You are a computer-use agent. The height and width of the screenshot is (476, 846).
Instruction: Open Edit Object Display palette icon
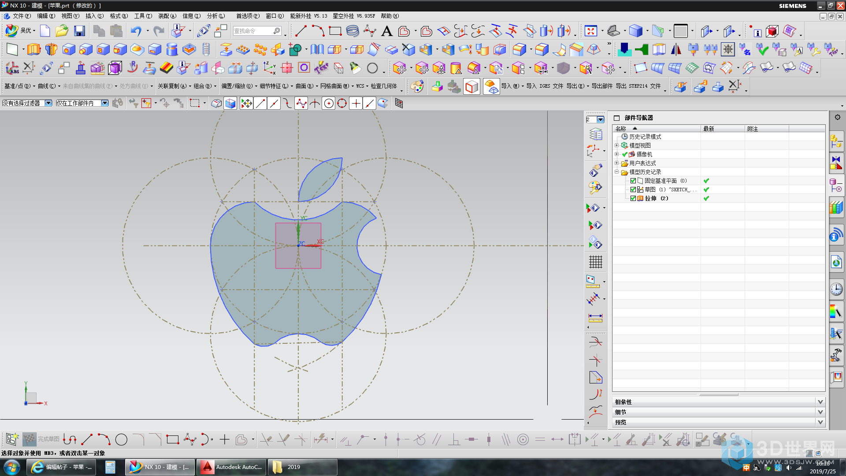pyautogui.click(x=417, y=86)
